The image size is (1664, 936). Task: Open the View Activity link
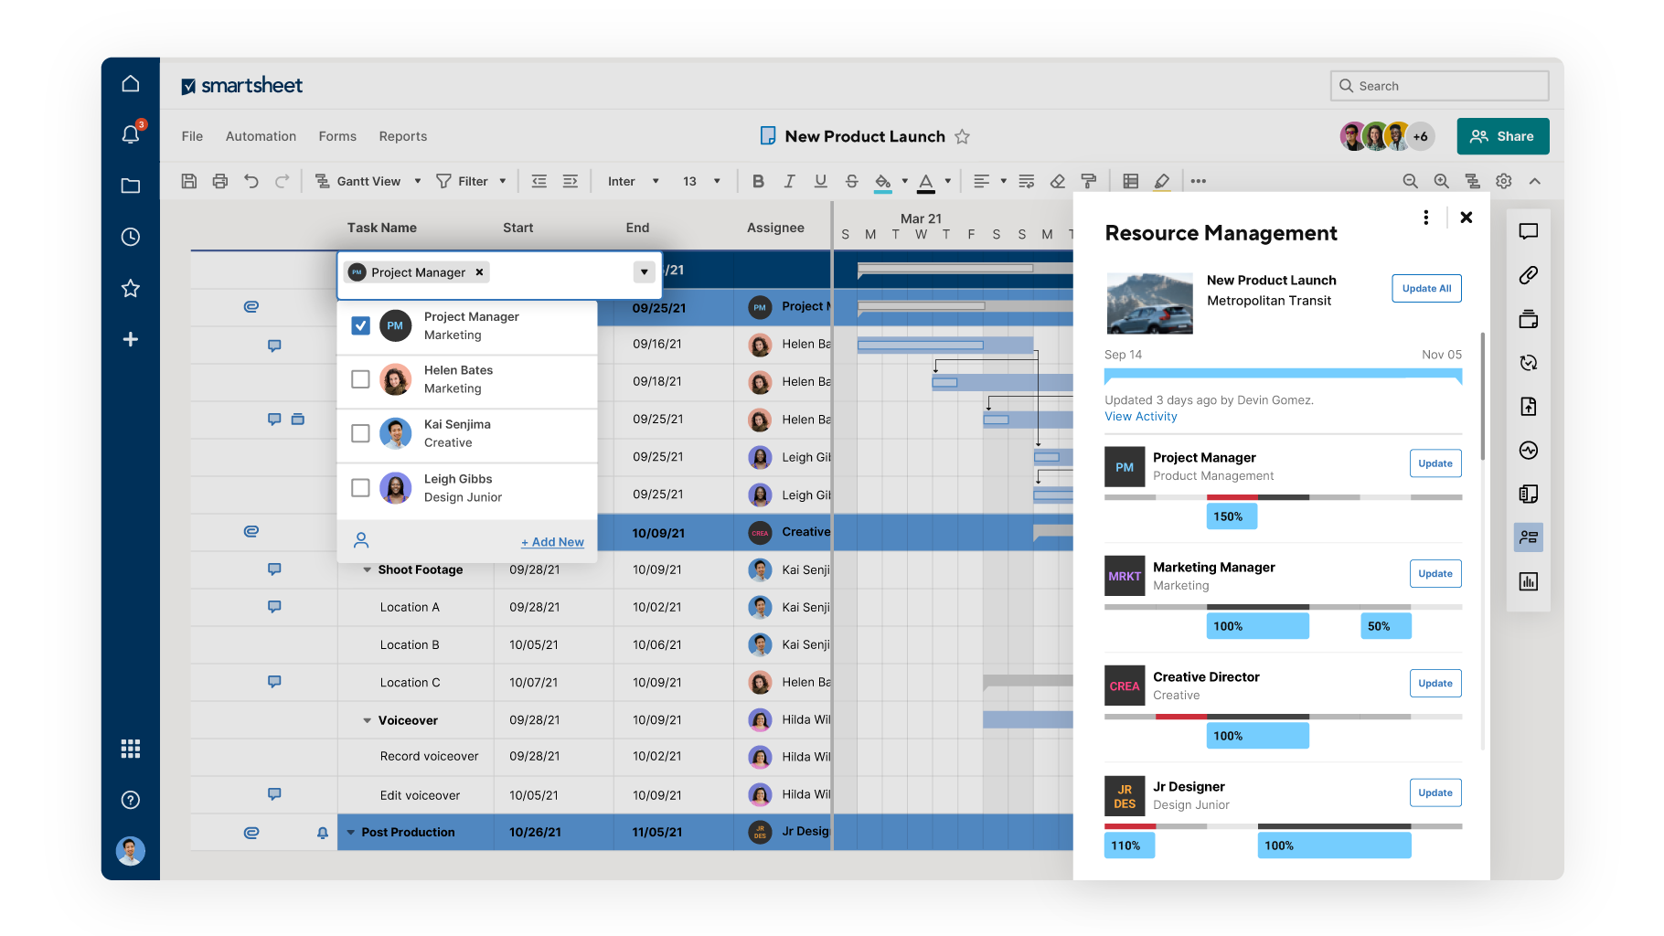click(x=1140, y=416)
